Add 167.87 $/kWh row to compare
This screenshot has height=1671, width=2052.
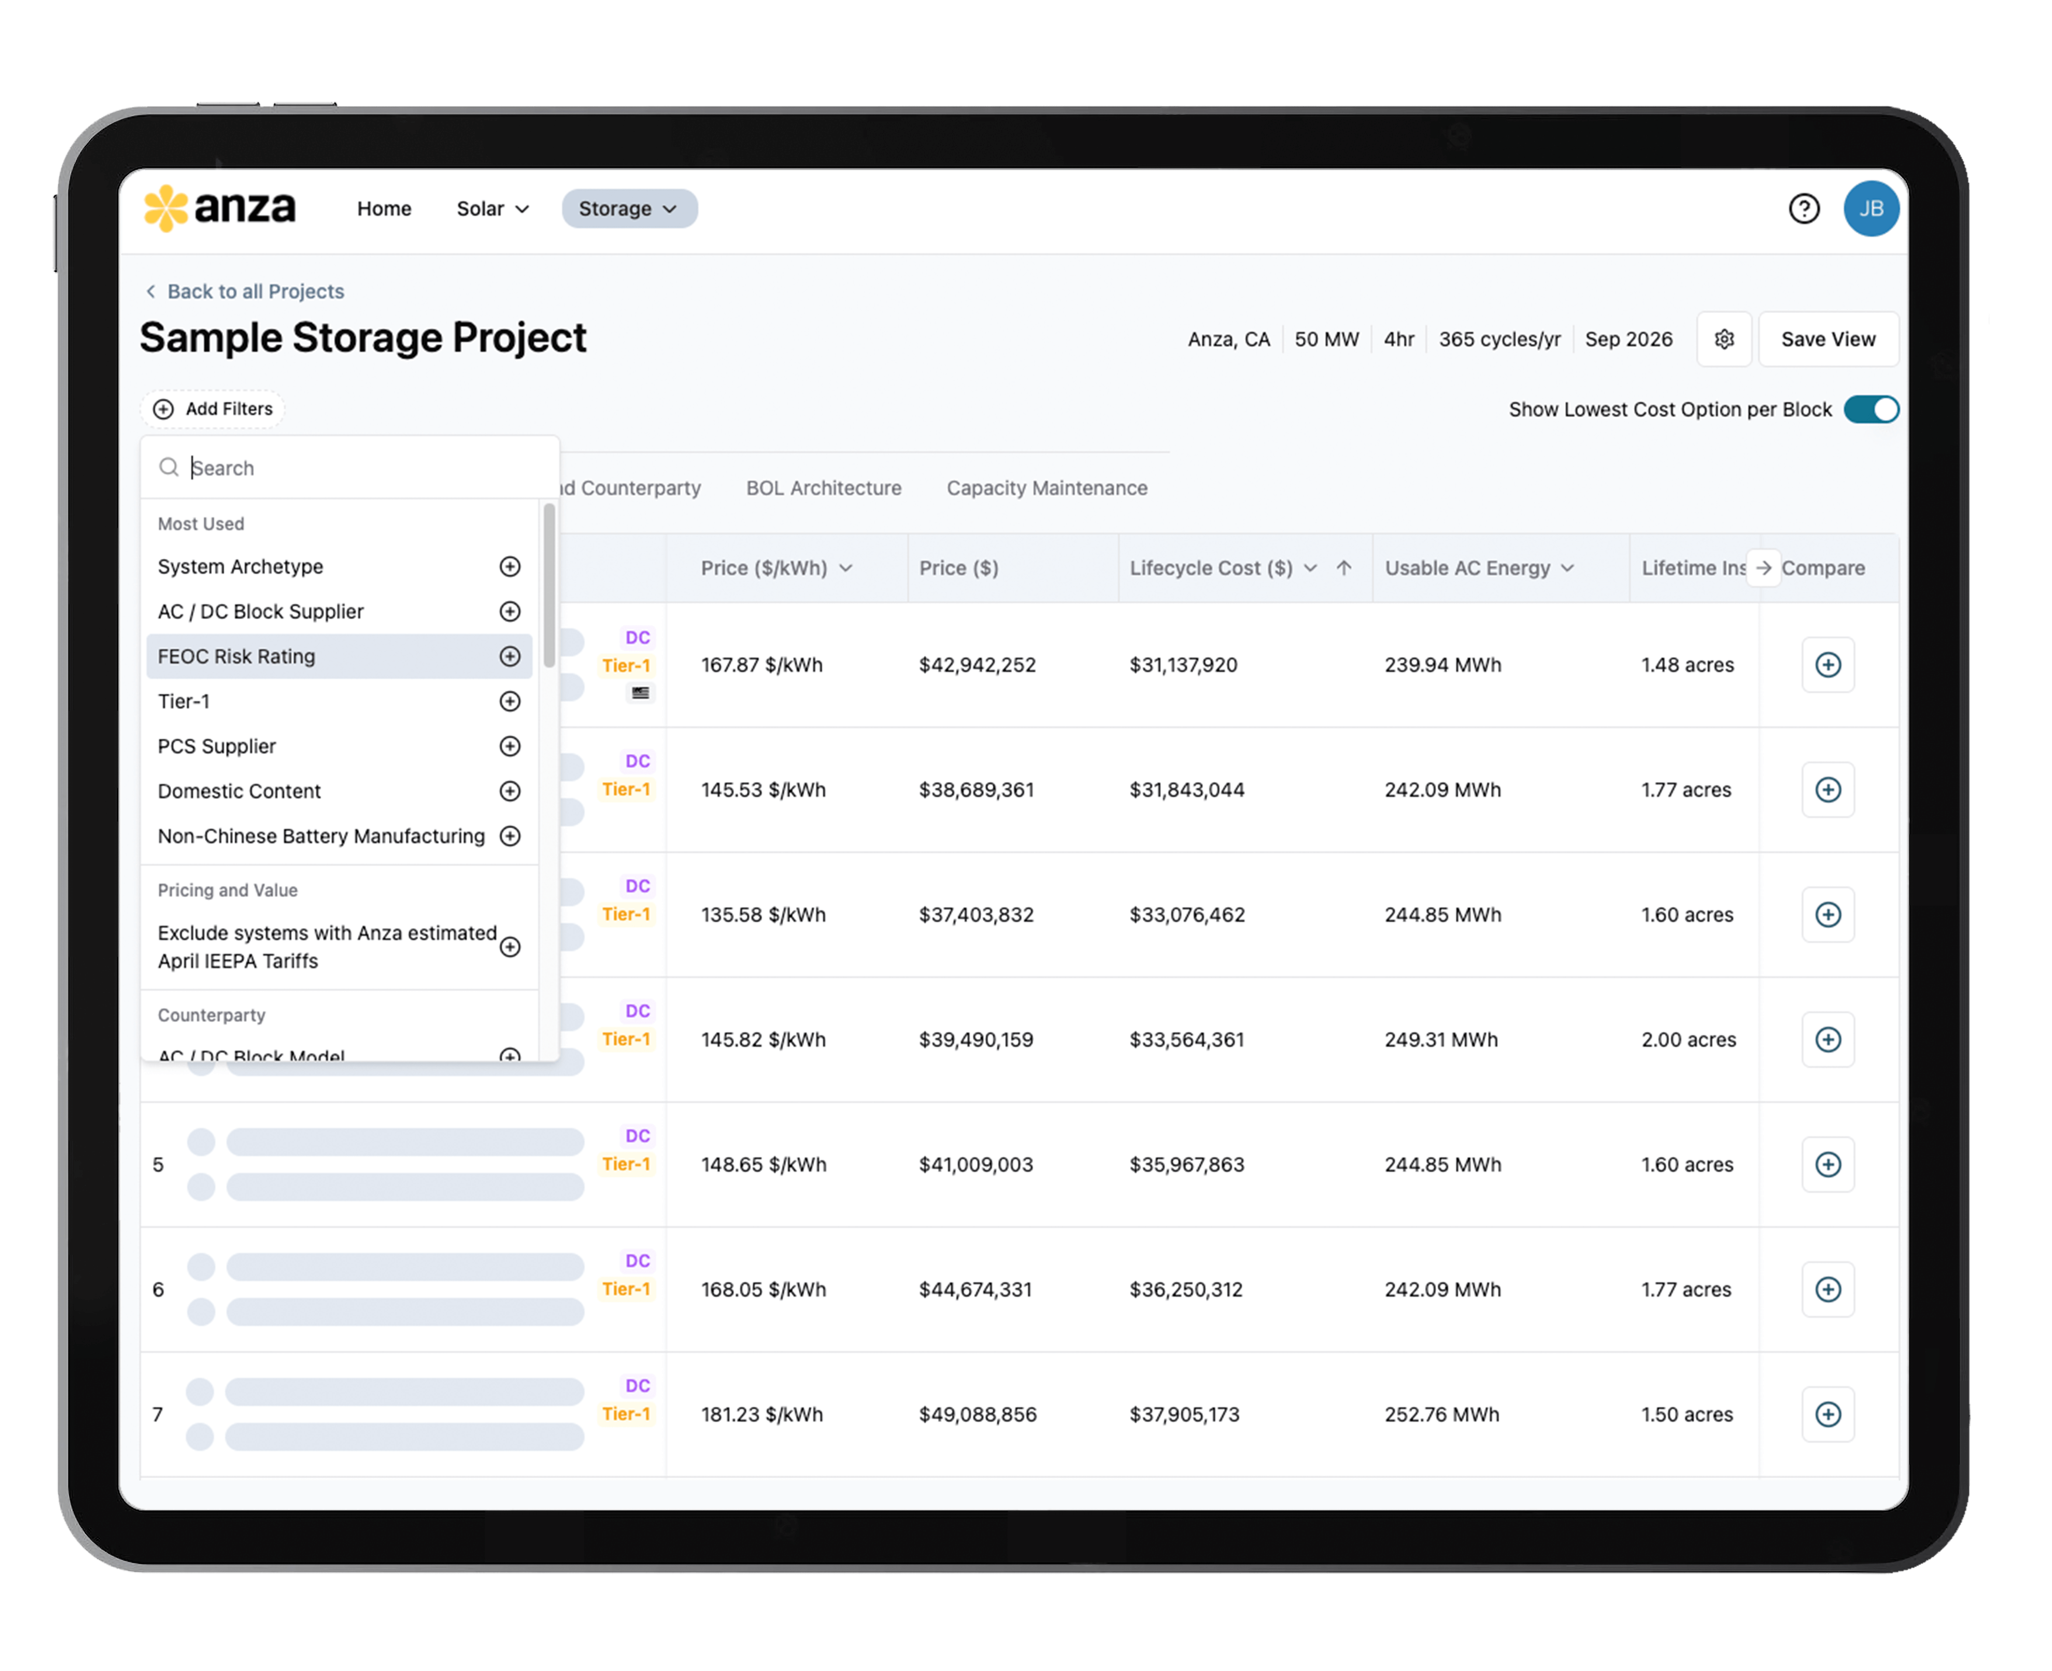coord(1827,665)
